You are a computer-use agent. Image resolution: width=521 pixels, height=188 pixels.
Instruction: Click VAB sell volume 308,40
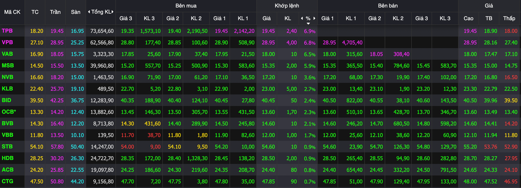click(x=401, y=54)
